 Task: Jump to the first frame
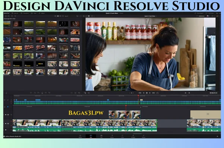tap(140, 93)
